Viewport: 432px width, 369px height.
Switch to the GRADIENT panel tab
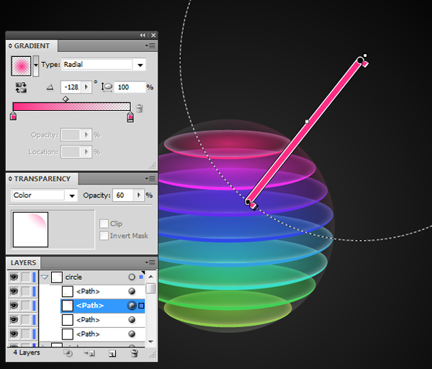click(x=32, y=46)
